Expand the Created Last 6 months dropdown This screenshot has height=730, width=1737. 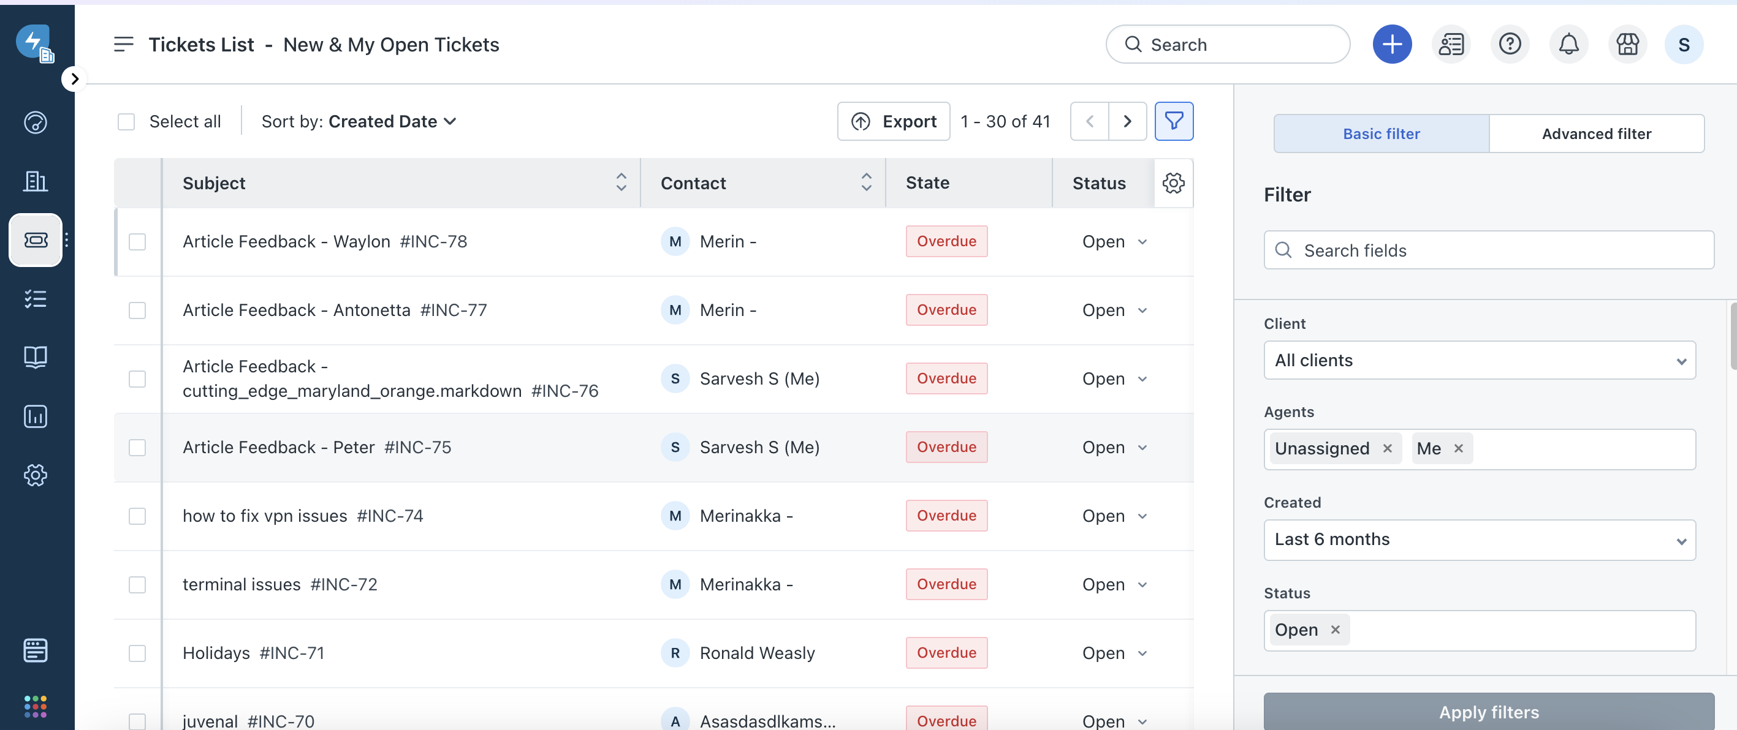(1479, 540)
